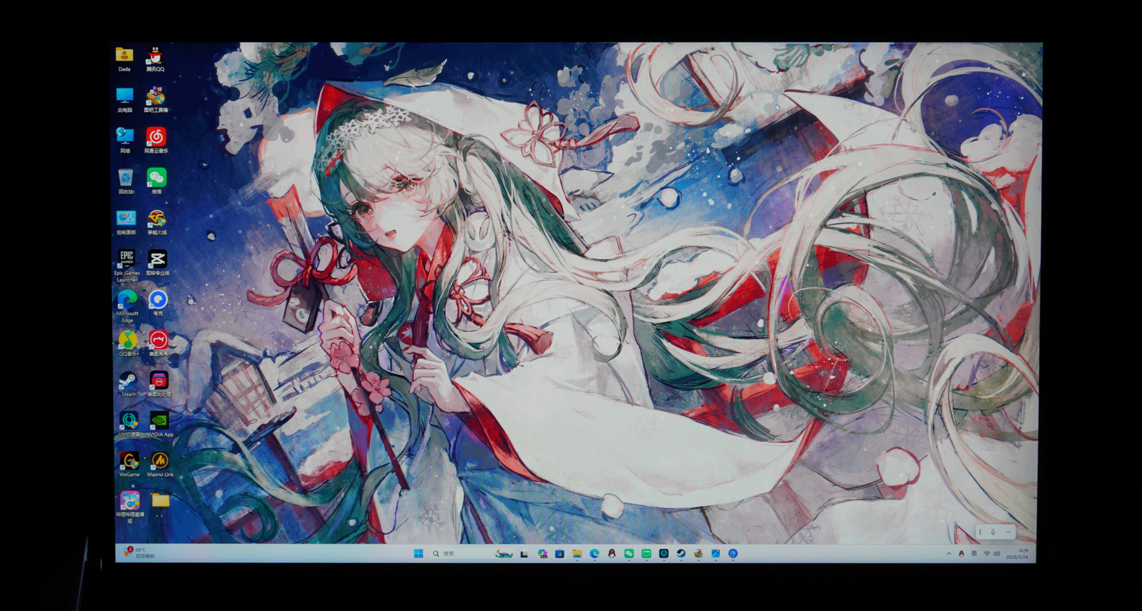This screenshot has height=611, width=1142.
Task: Open the 夸克 browser desktop icon
Action: 158,303
